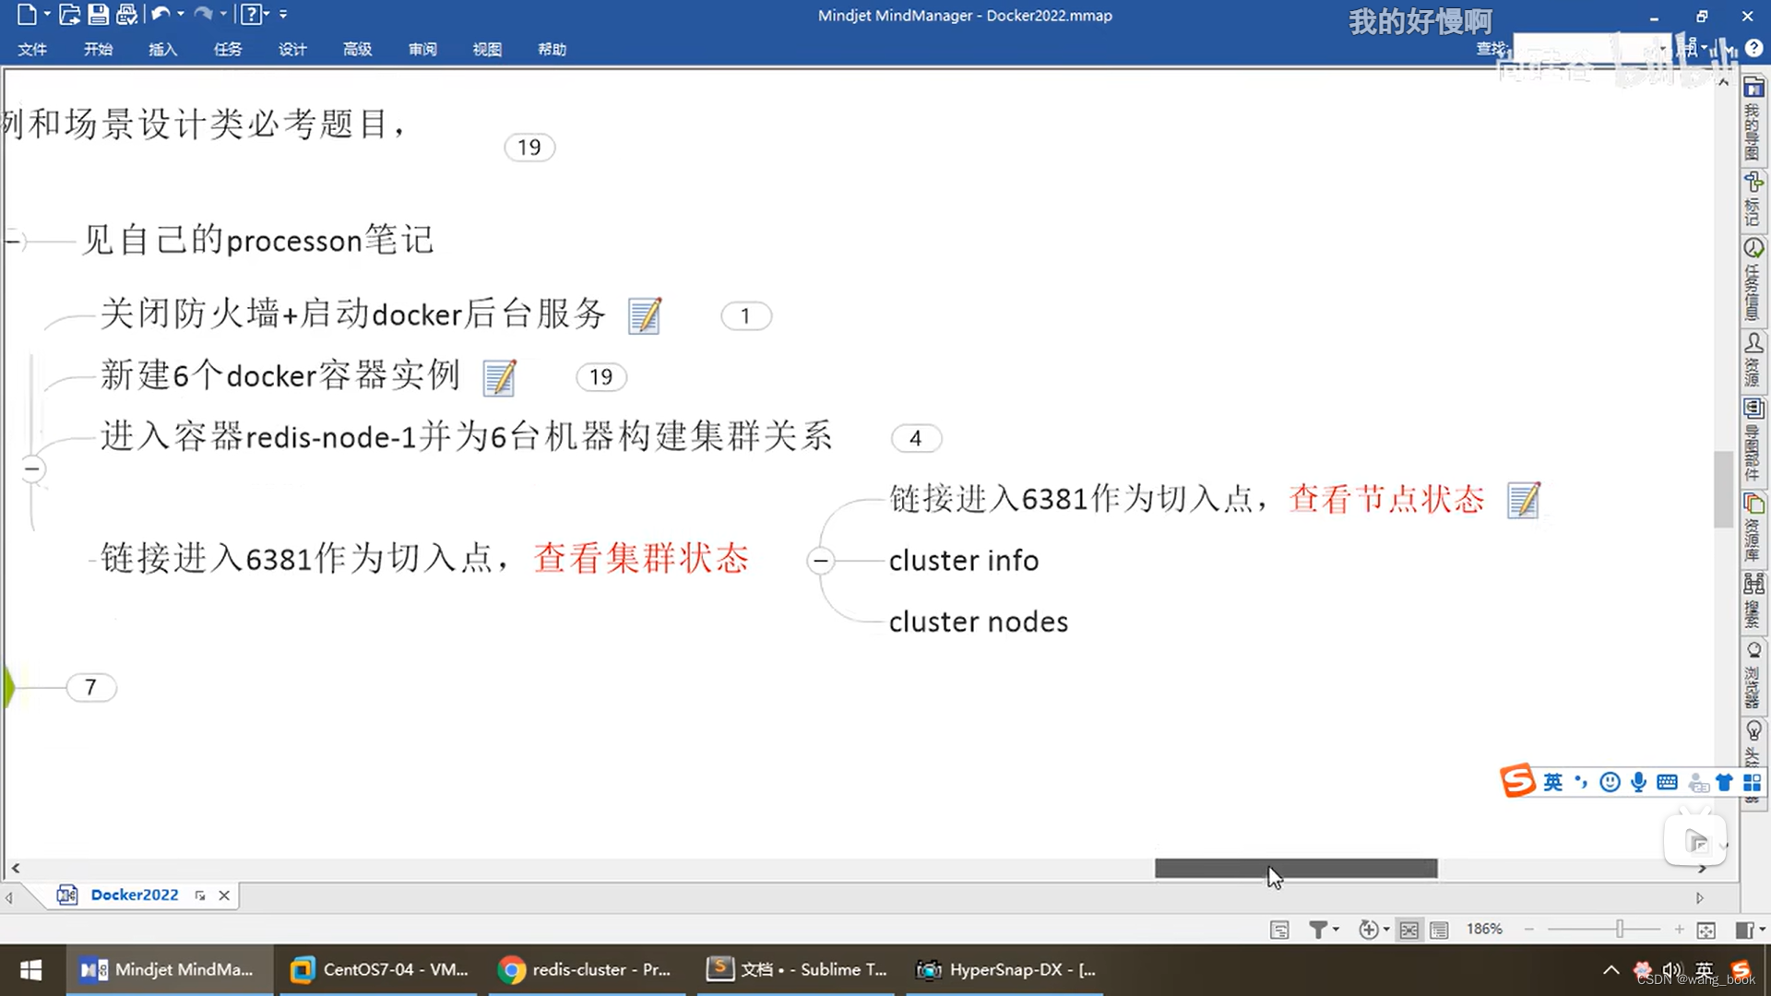
Task: Click the Open file folder icon
Action: click(x=69, y=14)
